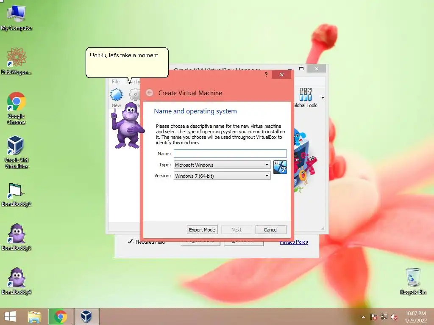434x325 pixels.
Task: Open the BonziBuddy3 desktop shortcut
Action: [17, 237]
